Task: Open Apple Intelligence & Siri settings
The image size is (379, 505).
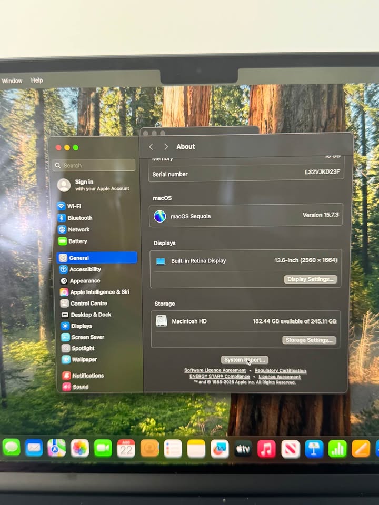Action: 95,292
